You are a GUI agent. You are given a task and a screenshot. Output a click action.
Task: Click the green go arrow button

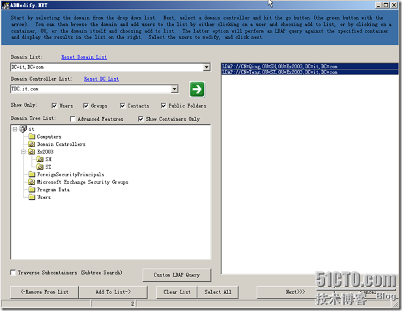coord(197,89)
